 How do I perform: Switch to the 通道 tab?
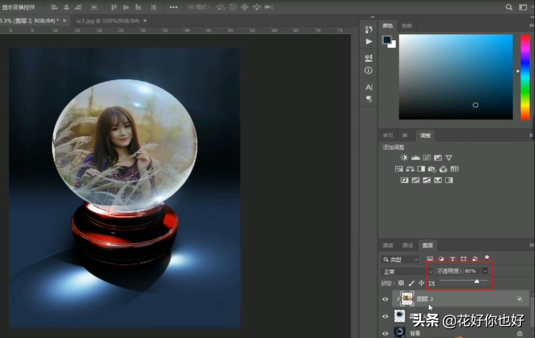pos(388,245)
